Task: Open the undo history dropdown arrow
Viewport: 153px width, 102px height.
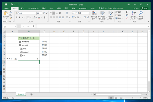Action: (x=14, y=4)
